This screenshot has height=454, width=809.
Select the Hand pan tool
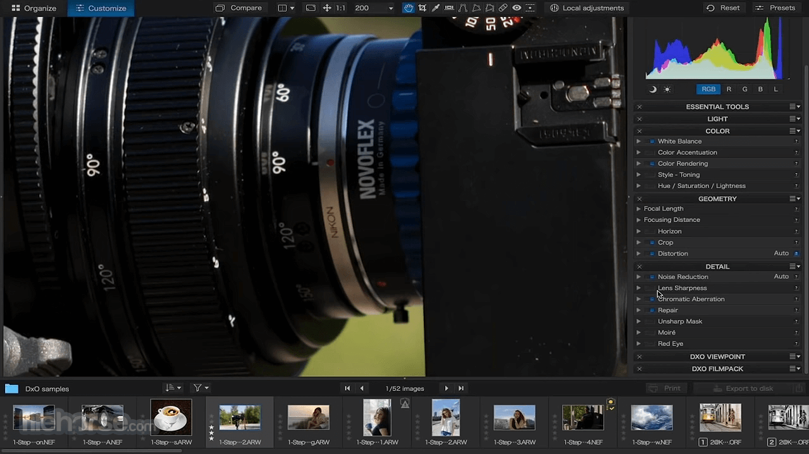[409, 8]
